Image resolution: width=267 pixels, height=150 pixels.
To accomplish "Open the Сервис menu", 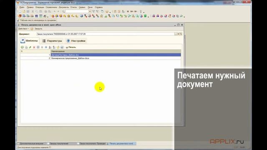I will 82,7.
